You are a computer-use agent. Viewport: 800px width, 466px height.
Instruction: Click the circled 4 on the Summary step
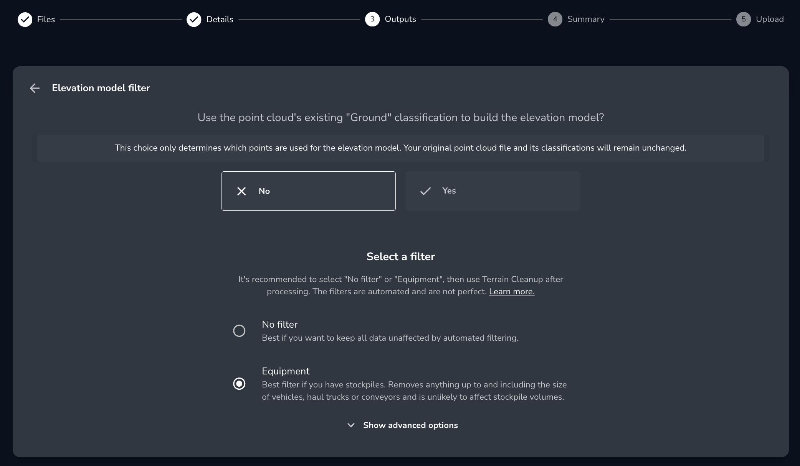(x=555, y=19)
